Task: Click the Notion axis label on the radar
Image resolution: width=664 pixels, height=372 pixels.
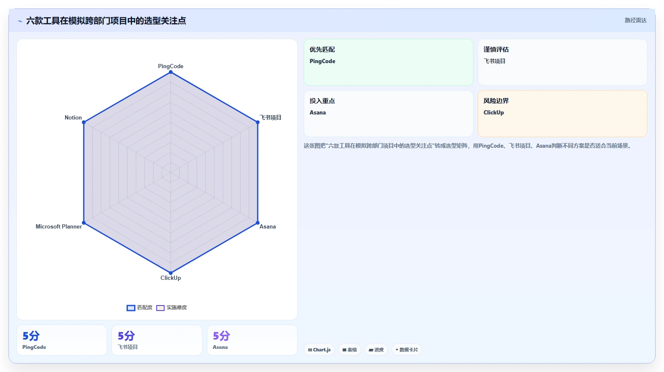Action: tap(73, 117)
